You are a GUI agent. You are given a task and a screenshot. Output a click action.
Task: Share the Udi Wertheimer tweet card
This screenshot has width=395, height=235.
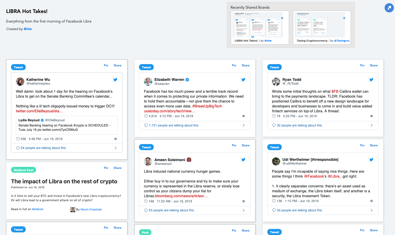[374, 146]
